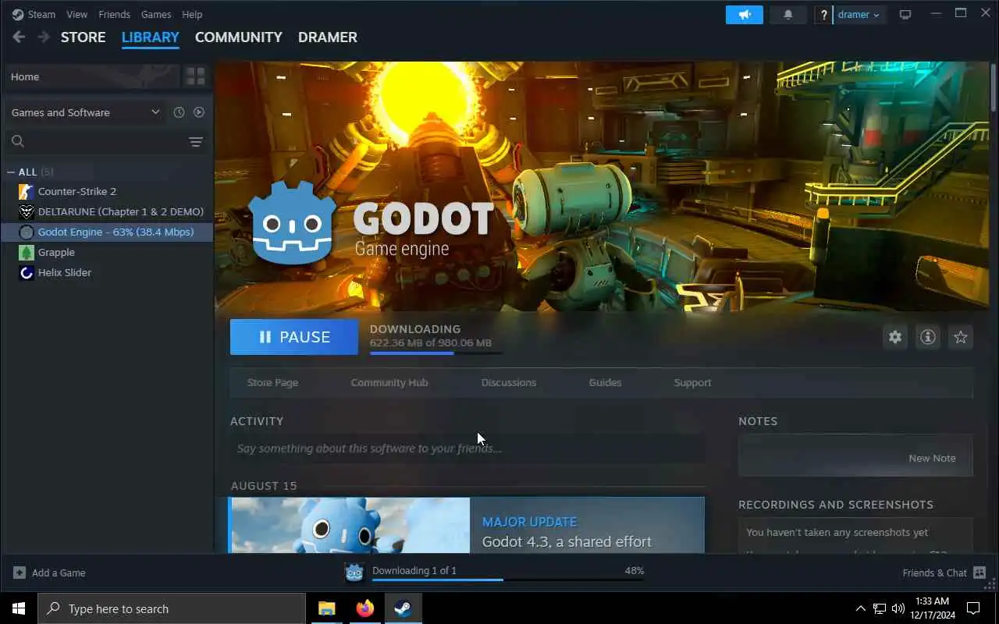Viewport: 999px width, 624px height.
Task: Open the Steam menu
Action: (x=41, y=14)
